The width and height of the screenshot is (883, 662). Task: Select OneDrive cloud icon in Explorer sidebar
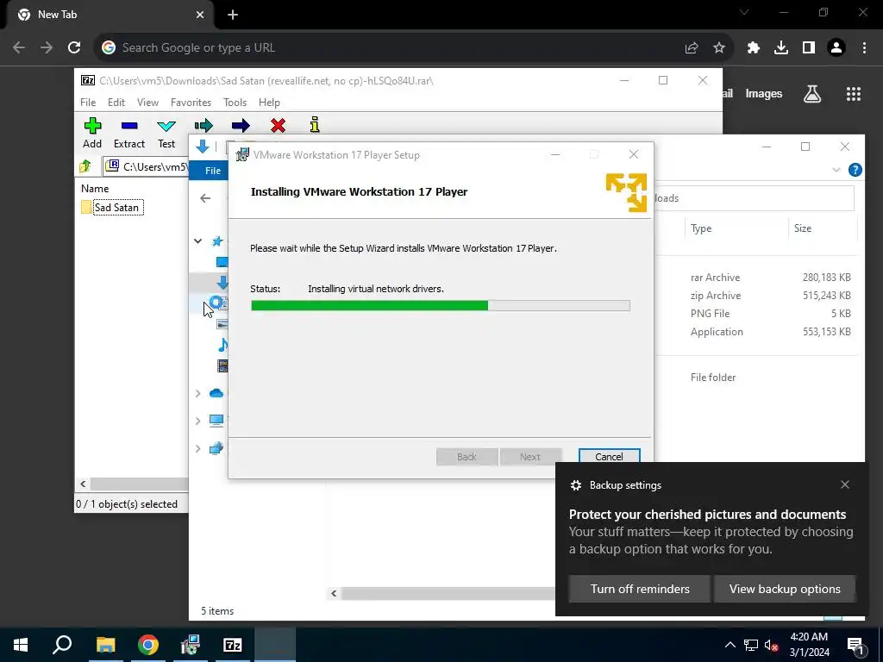click(216, 393)
